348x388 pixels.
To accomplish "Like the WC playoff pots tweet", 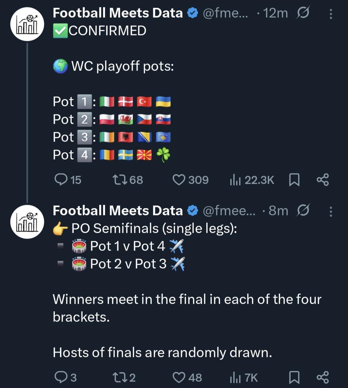I will 179,180.
